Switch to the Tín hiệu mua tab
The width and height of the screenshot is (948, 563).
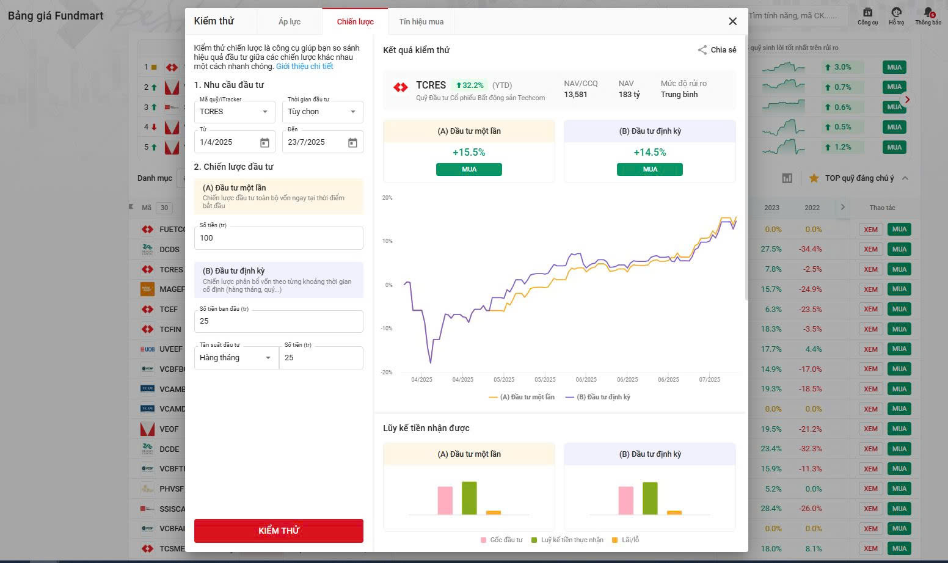[421, 21]
